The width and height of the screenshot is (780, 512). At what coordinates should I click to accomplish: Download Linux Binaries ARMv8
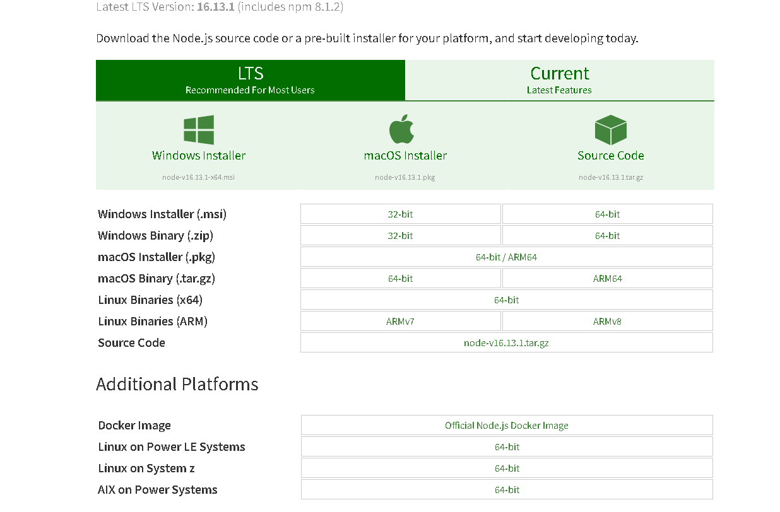point(608,322)
